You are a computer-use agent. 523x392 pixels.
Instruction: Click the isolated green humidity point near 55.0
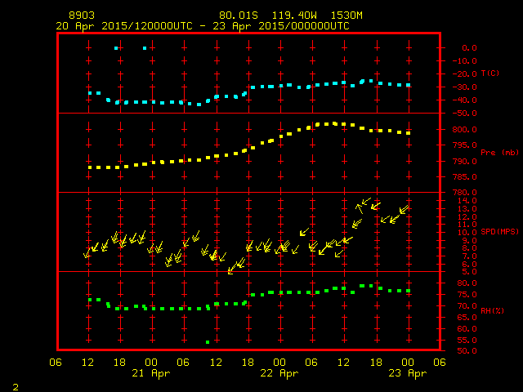tap(208, 342)
